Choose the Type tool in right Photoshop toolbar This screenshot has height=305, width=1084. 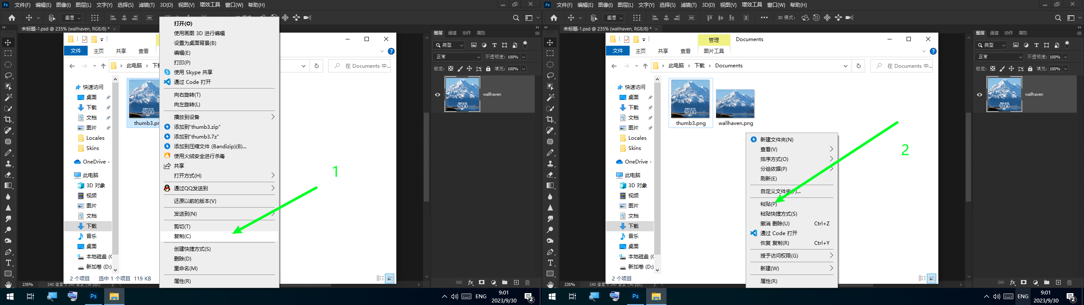[550, 263]
